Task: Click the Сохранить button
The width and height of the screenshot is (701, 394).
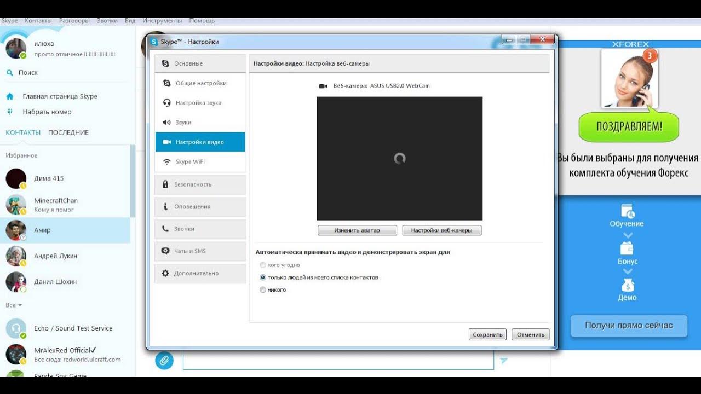Action: [487, 334]
